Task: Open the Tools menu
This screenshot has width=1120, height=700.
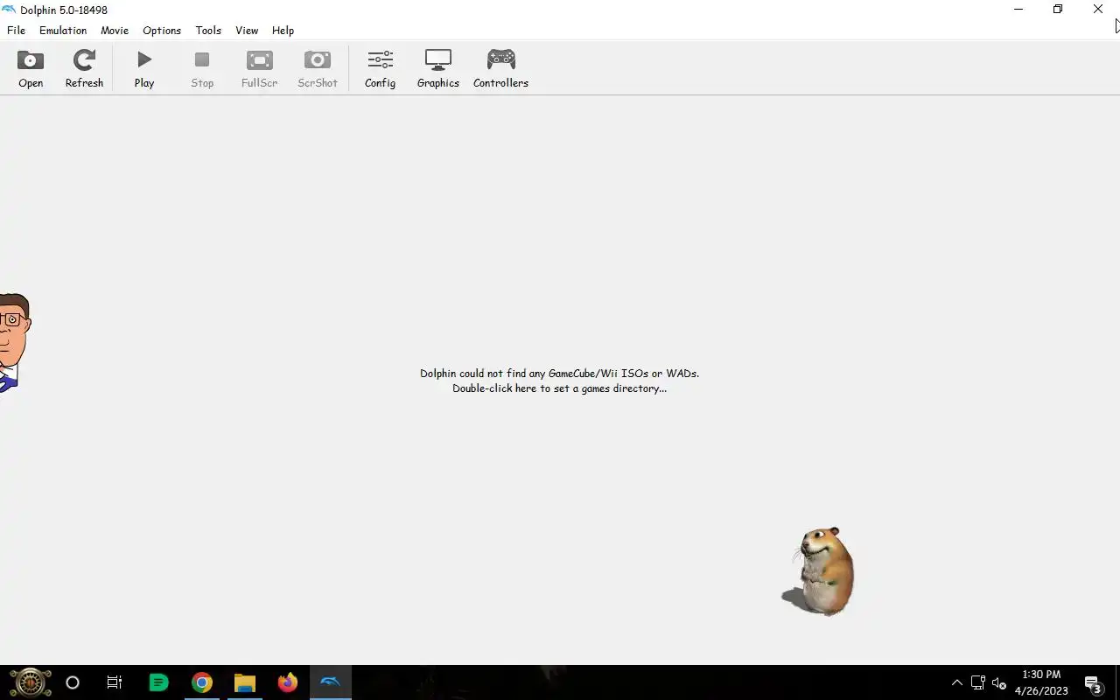Action: [x=208, y=30]
